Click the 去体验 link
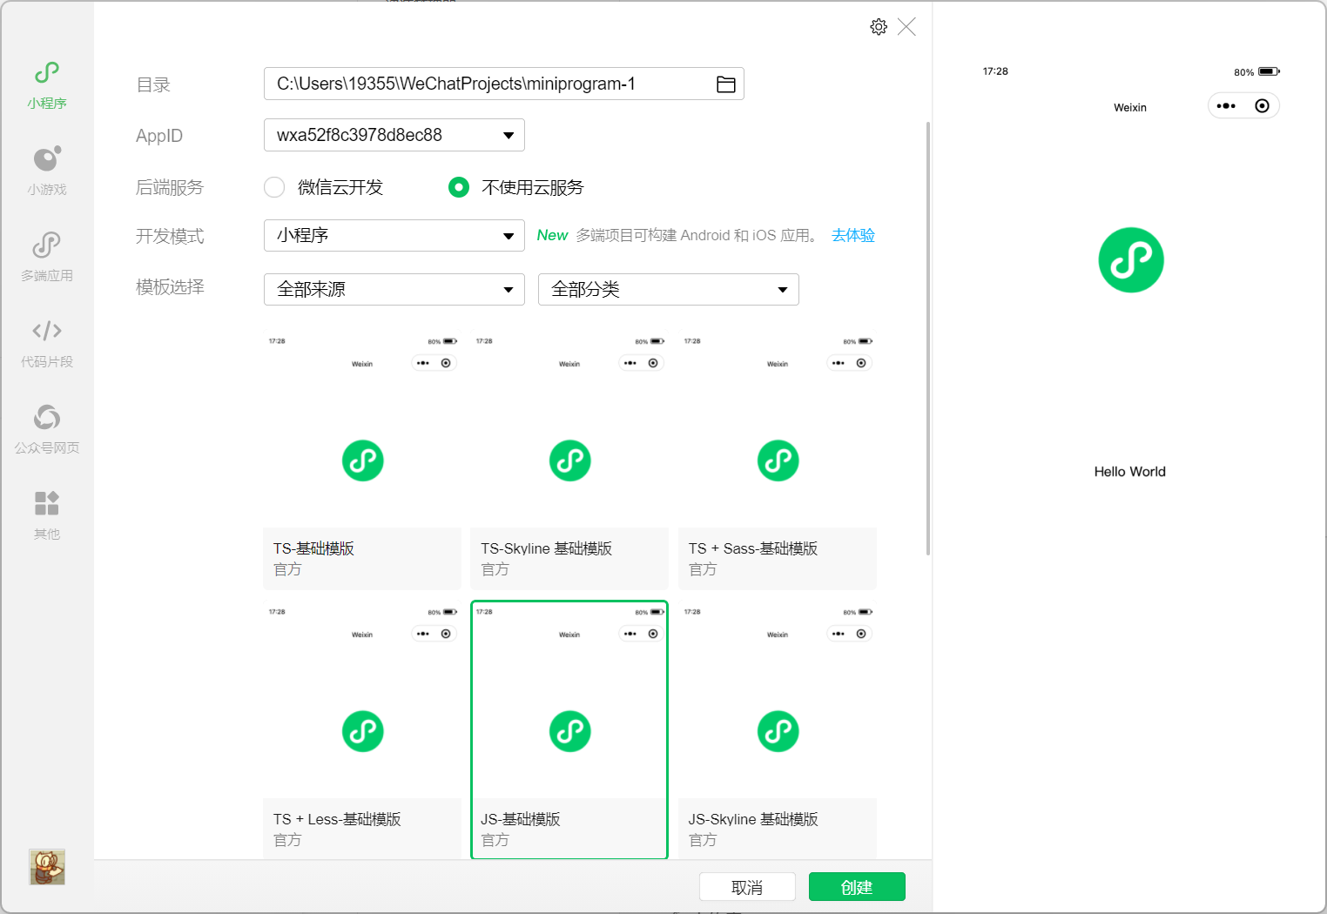The width and height of the screenshot is (1327, 914). [x=853, y=235]
